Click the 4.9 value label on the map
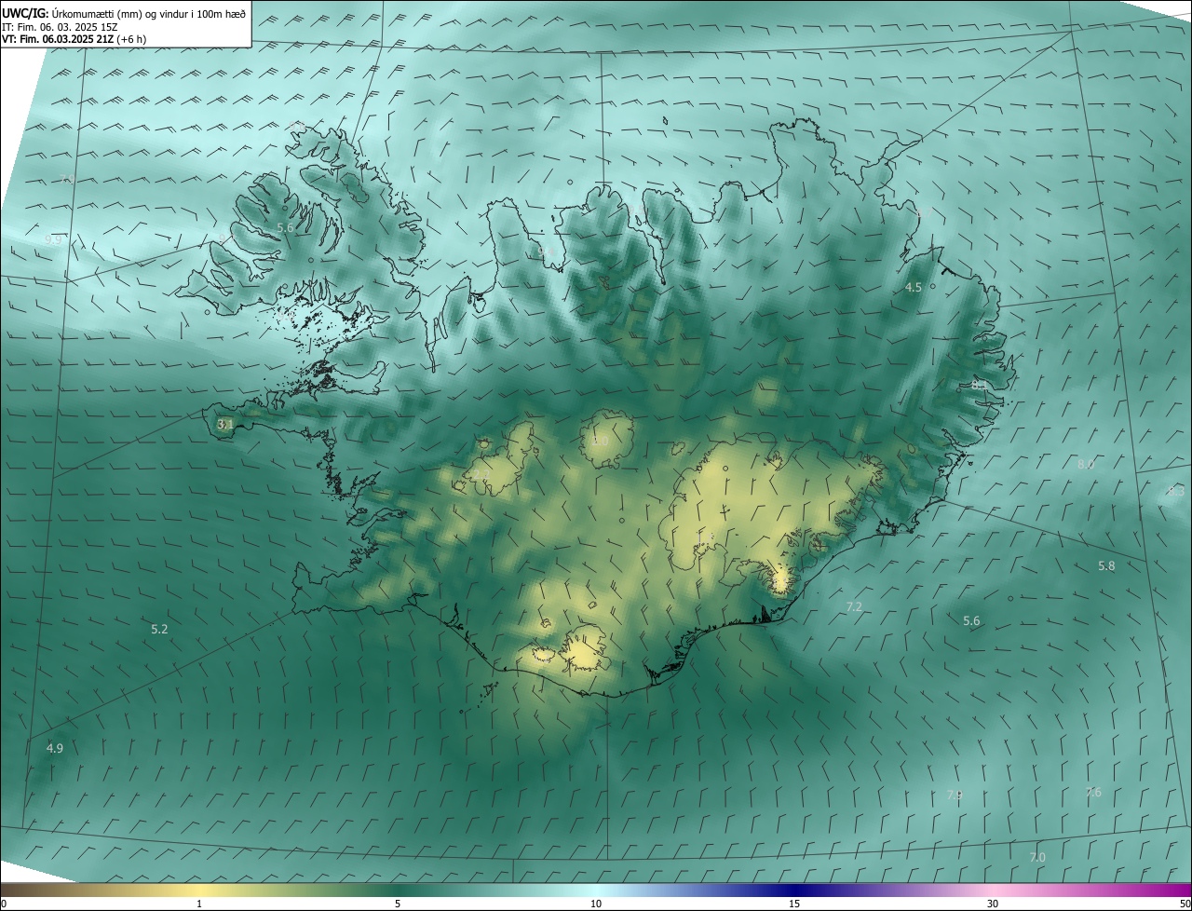The height and width of the screenshot is (911, 1192). pyautogui.click(x=55, y=748)
